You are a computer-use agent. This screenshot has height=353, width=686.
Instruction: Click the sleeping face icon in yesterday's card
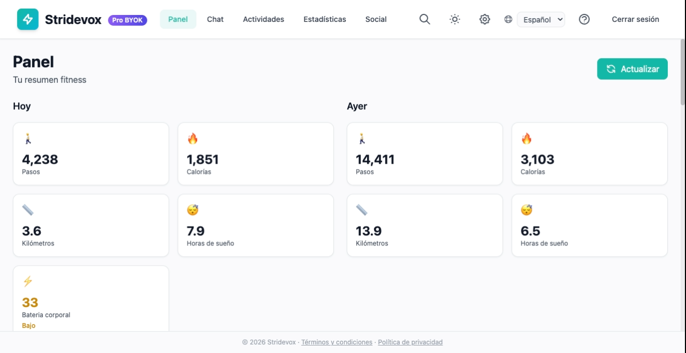point(526,210)
